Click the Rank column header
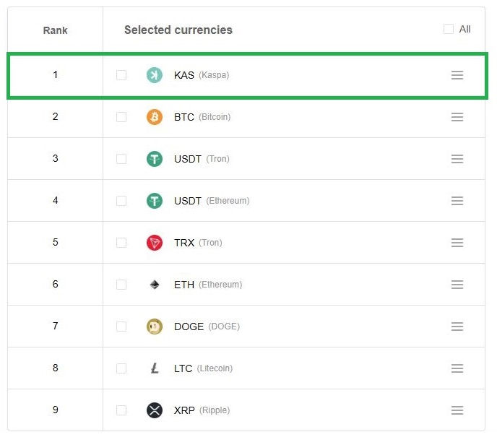Image resolution: width=497 pixels, height=445 pixels. click(x=55, y=30)
